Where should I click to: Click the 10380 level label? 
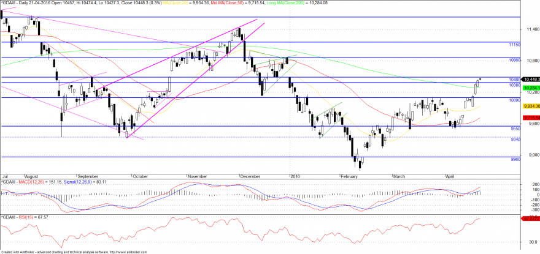(x=514, y=85)
